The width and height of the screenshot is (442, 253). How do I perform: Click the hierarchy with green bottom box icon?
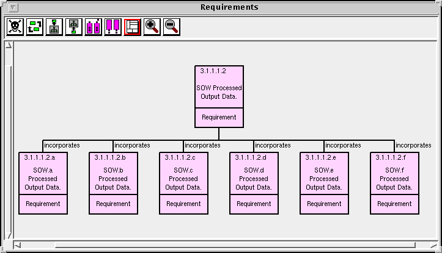(74, 27)
